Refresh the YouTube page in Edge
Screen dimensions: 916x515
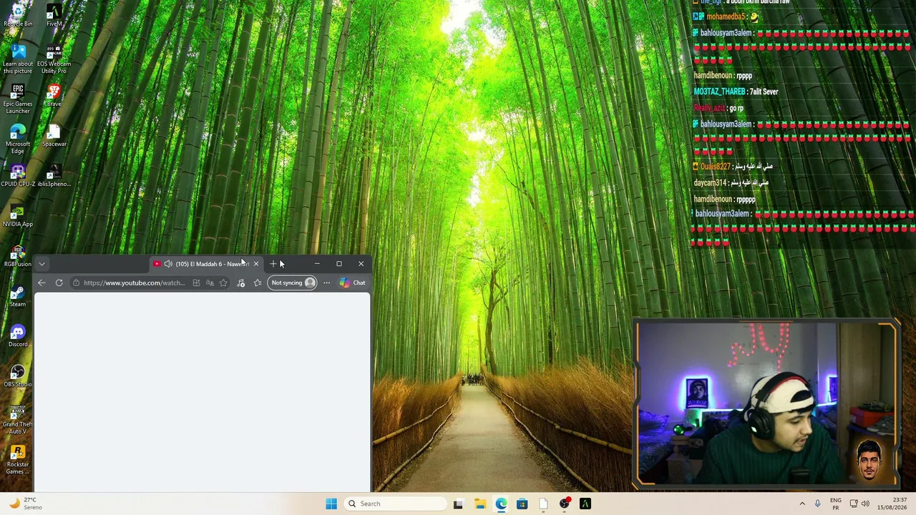tap(59, 283)
